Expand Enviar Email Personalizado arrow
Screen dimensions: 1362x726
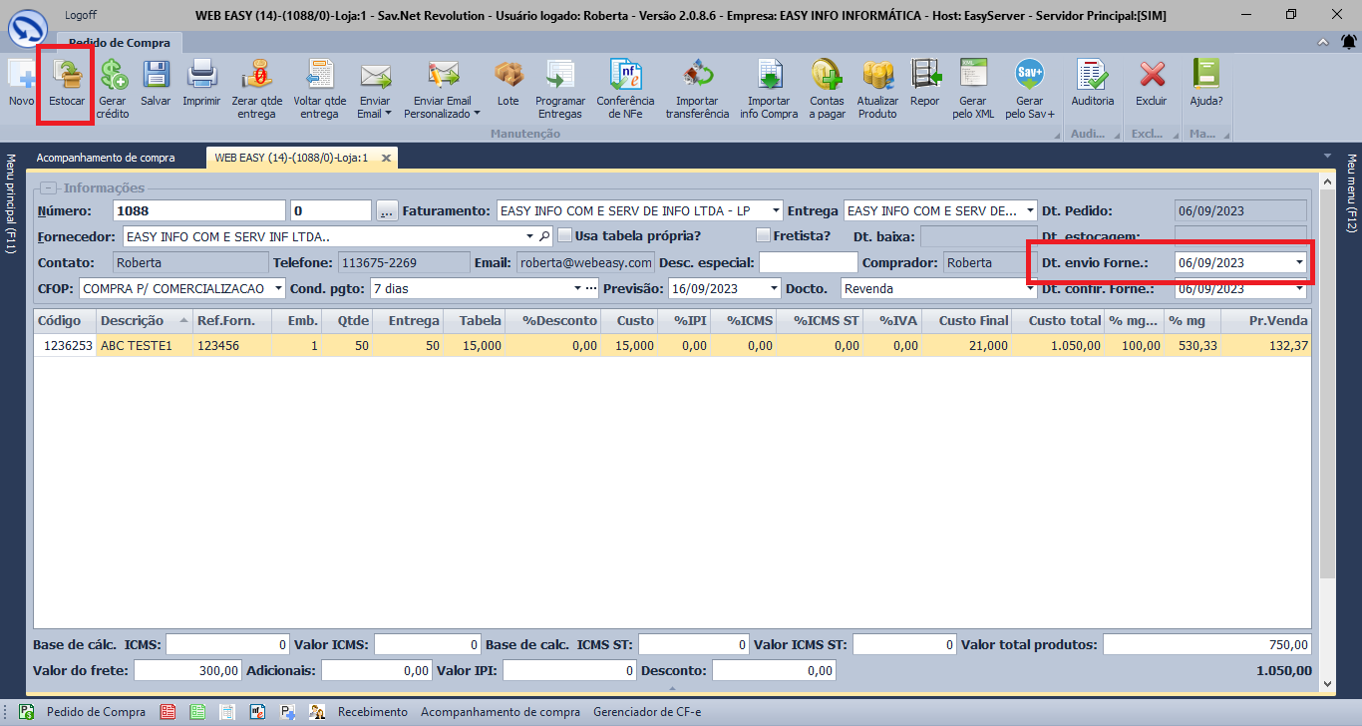[477, 114]
